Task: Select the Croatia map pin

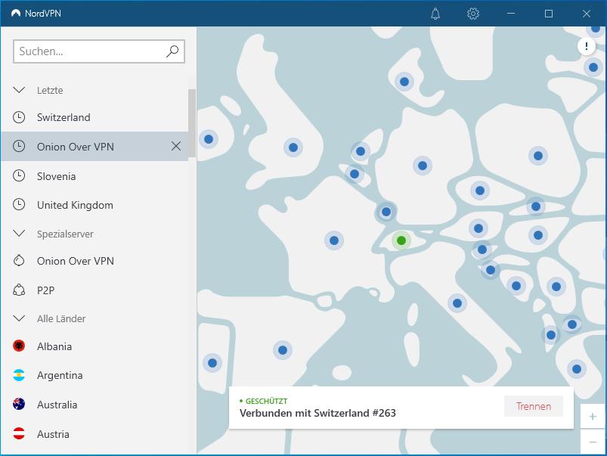Action: [x=491, y=270]
